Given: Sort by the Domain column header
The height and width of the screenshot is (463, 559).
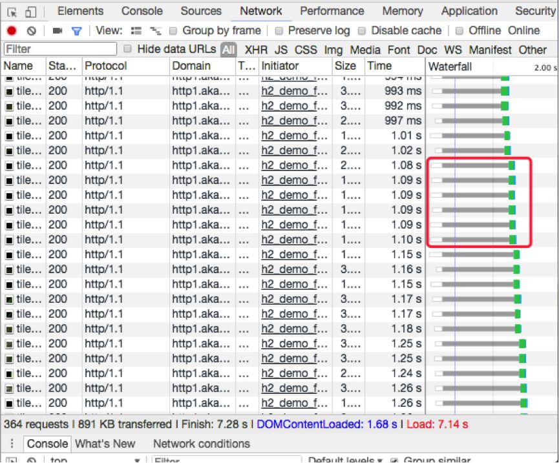Looking at the screenshot, I should point(202,66).
